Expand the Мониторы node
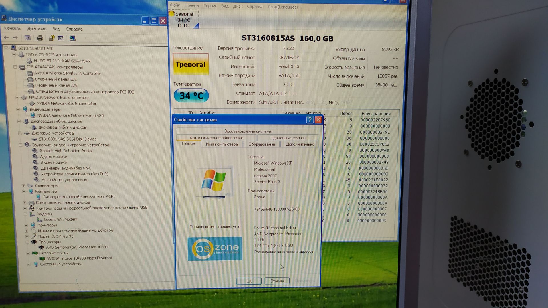The image size is (548, 308). [26, 225]
